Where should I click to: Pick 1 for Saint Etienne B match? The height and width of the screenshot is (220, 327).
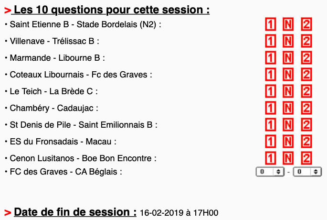(271, 24)
